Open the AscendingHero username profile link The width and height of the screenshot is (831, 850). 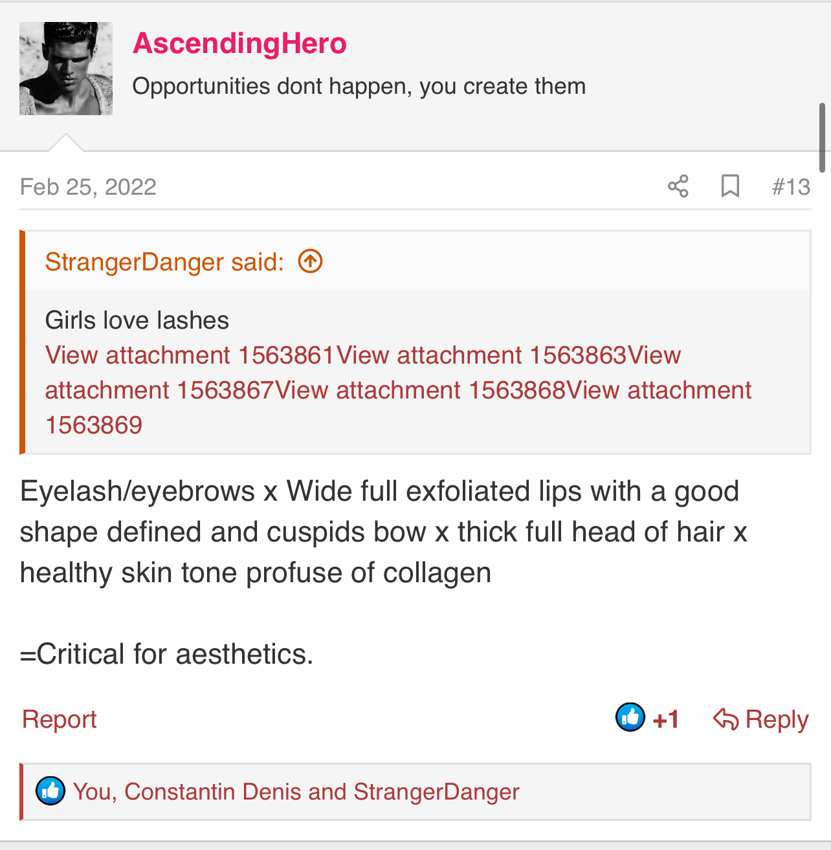(x=239, y=43)
